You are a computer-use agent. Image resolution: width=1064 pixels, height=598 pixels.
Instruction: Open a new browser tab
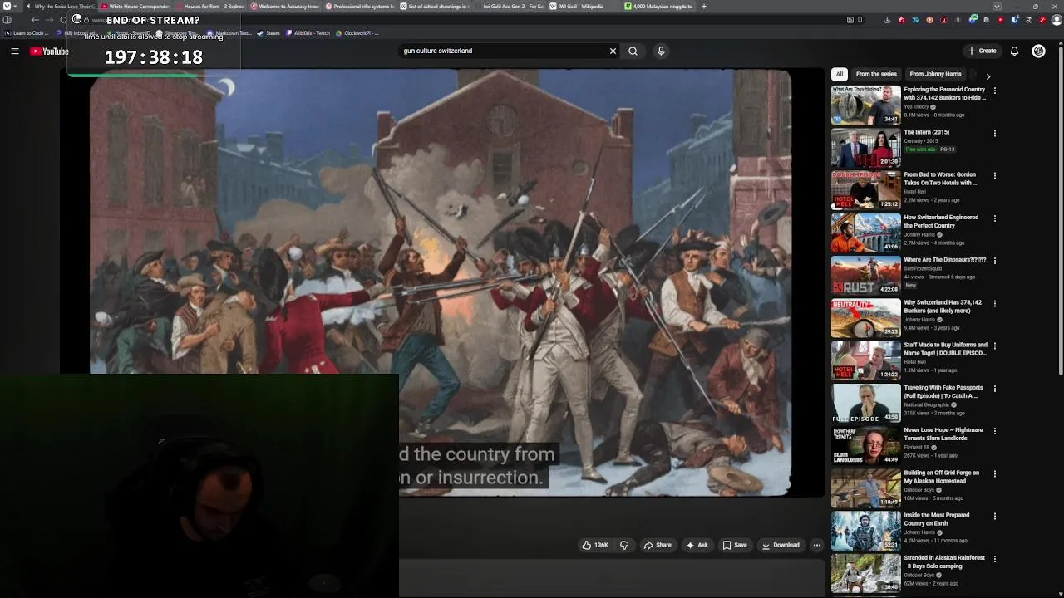pos(704,6)
